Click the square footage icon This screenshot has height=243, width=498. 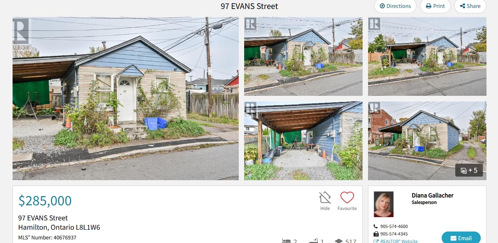[x=339, y=241]
